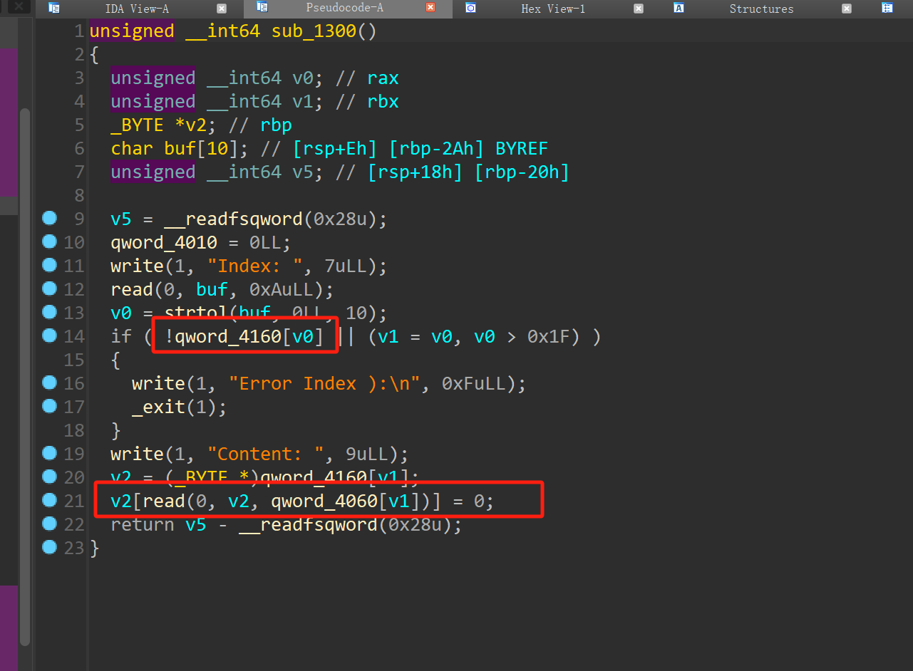Close the Structures tab
Image resolution: width=913 pixels, height=671 pixels.
(847, 9)
